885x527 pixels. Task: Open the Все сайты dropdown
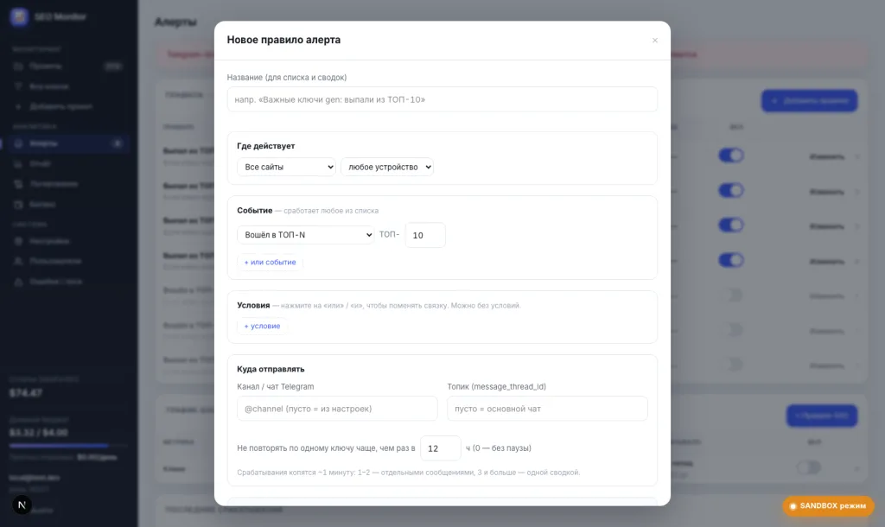(286, 167)
